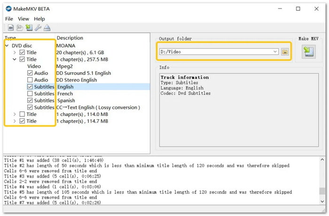Viewport: 329px width, 216px height.
Task: Open Preferences via the wrench icon
Action: [x=38, y=28]
